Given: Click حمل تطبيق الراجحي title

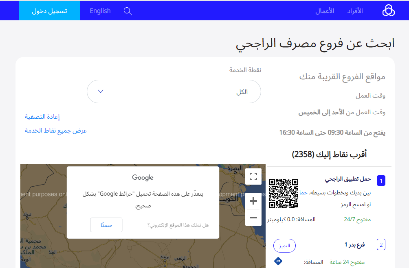Looking at the screenshot, I should pos(348,179).
